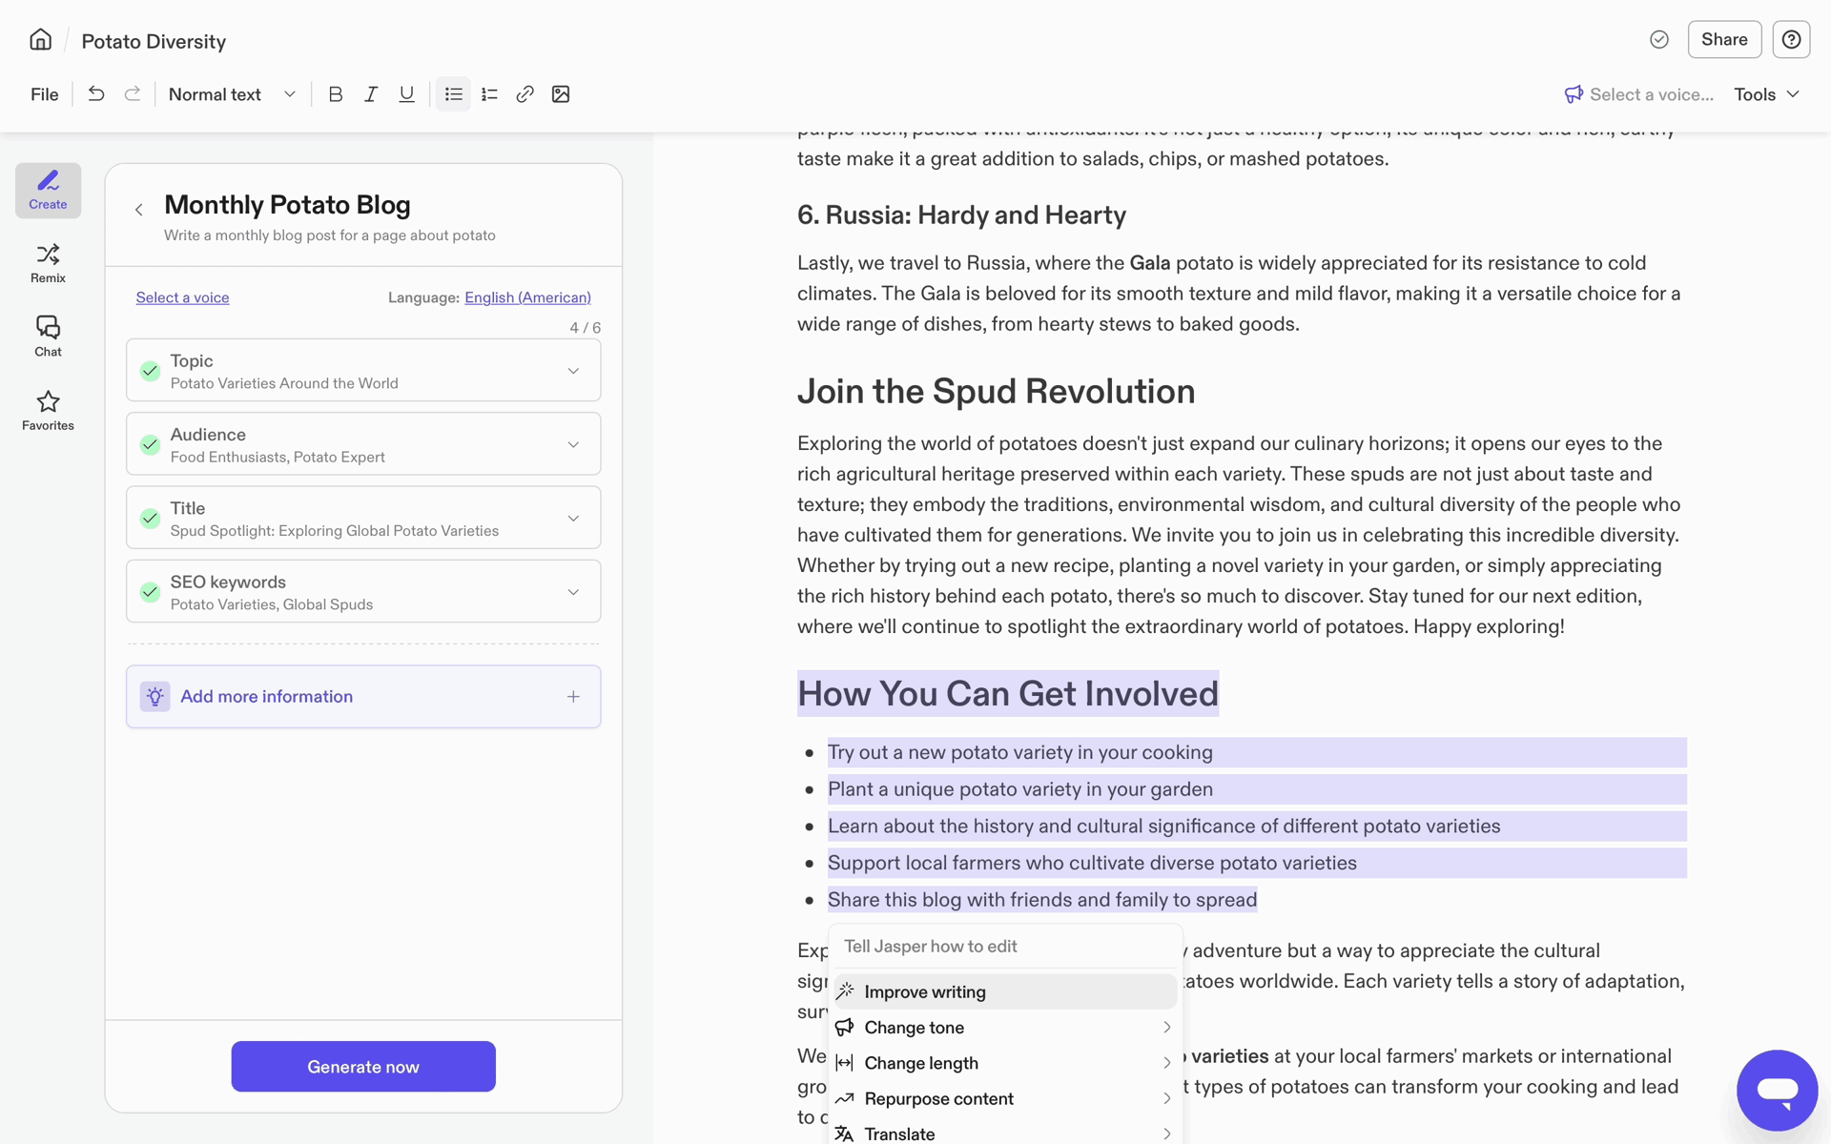The width and height of the screenshot is (1831, 1144).
Task: Open the support chat bubble
Action: pyautogui.click(x=1777, y=1090)
